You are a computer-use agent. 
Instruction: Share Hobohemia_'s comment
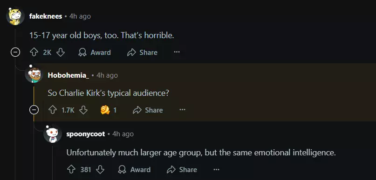click(148, 110)
